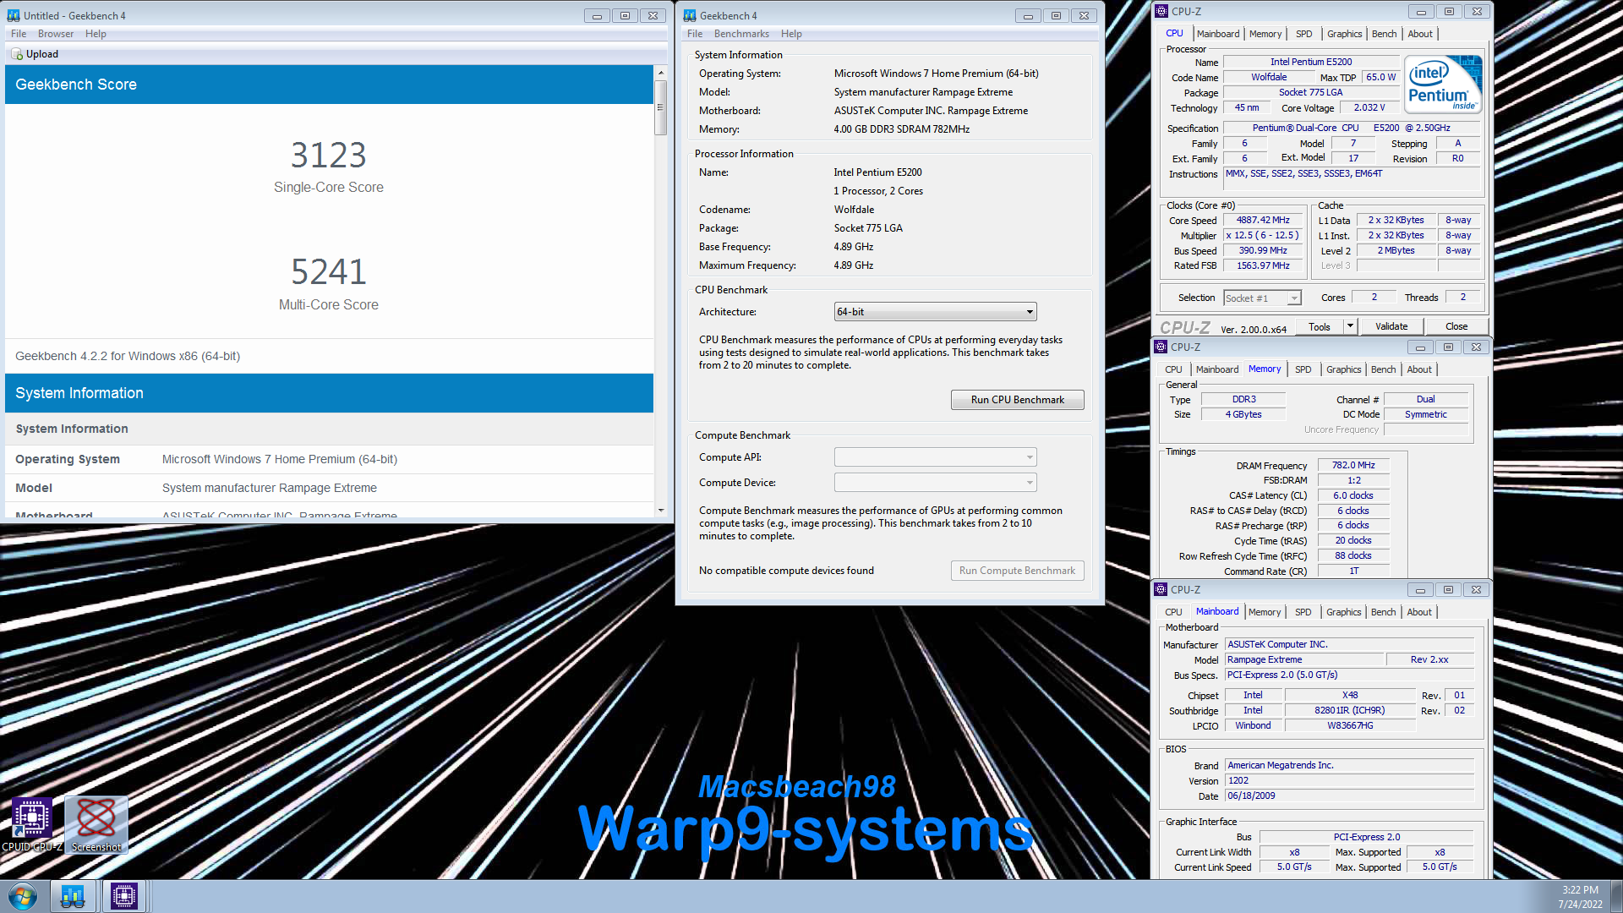Click the Run Compute Benchmark button
This screenshot has width=1623, height=913.
1017,571
